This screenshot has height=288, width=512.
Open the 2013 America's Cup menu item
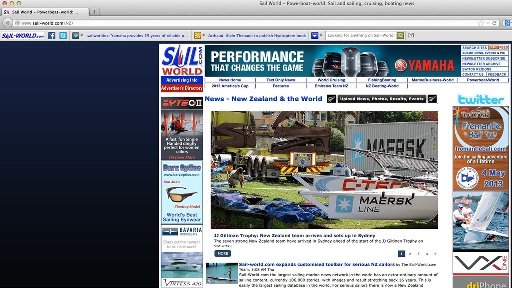pyautogui.click(x=230, y=86)
